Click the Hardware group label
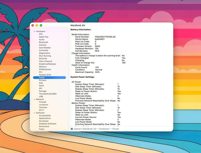The image size is (201, 153). point(40,31)
